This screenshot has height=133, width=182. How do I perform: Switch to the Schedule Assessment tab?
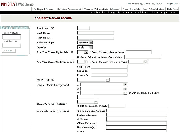[x=69, y=9]
